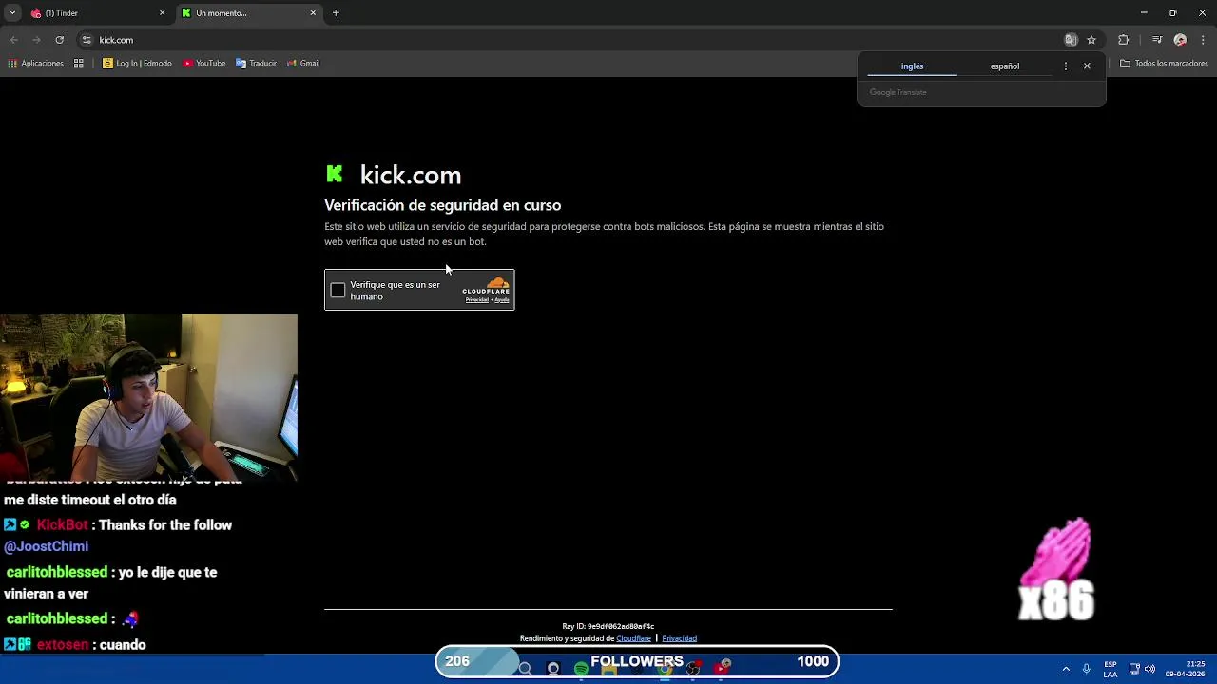This screenshot has width=1217, height=684.
Task: Close the Google Translate popup
Action: click(x=1087, y=66)
